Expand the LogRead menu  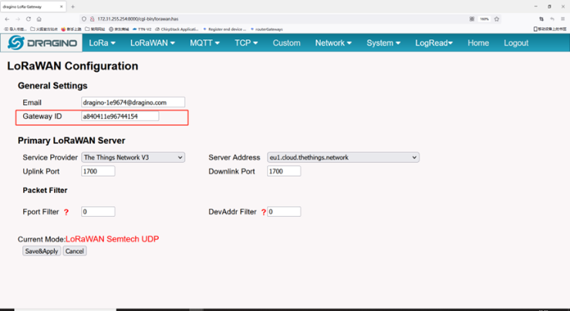point(434,43)
